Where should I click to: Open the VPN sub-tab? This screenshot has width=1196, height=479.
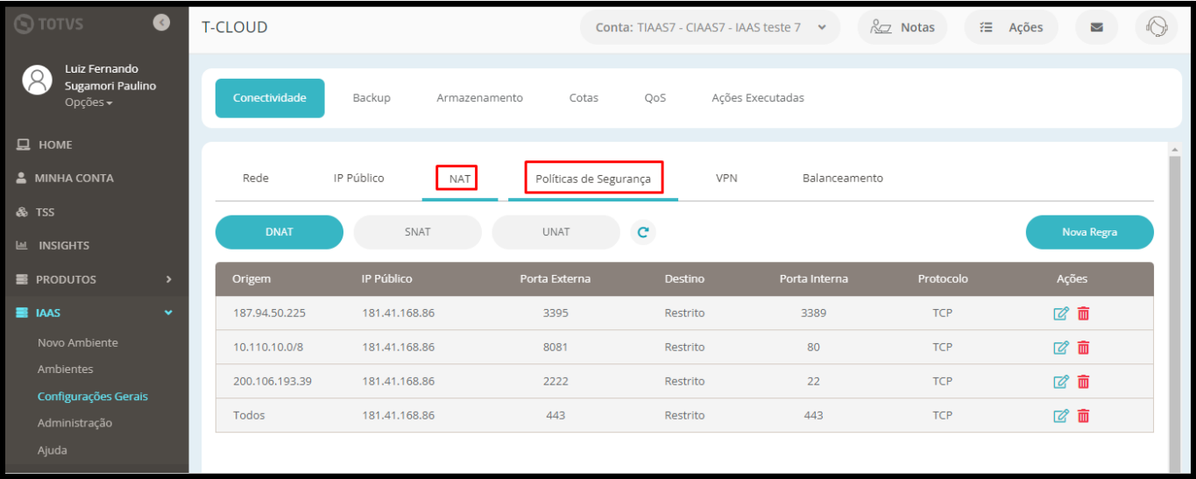(x=726, y=178)
